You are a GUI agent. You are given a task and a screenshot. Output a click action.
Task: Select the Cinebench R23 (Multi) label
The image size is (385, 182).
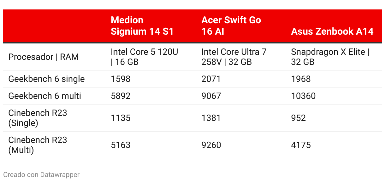pos(38,145)
